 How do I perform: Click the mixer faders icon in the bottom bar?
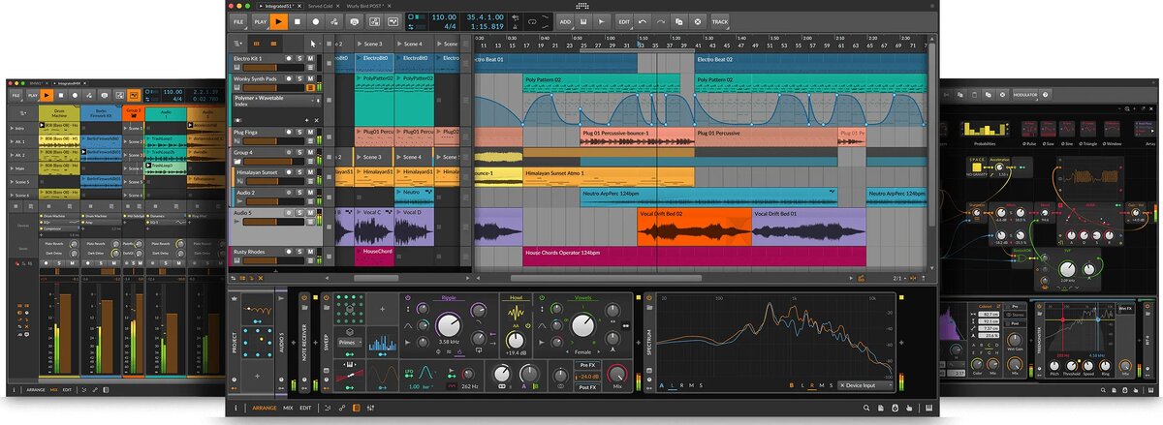click(371, 408)
